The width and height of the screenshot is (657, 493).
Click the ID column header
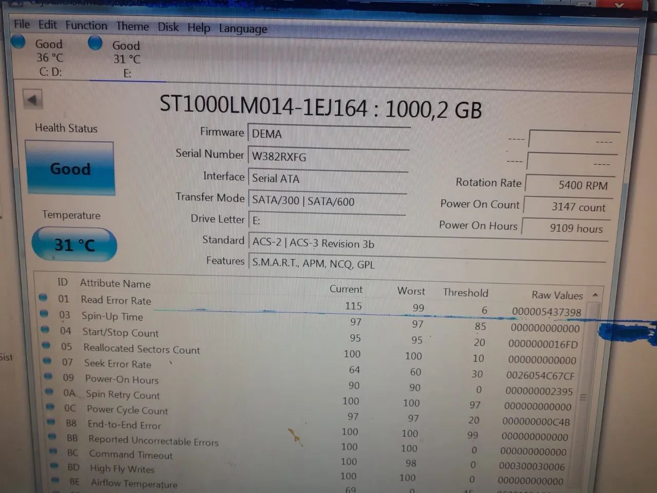62,282
